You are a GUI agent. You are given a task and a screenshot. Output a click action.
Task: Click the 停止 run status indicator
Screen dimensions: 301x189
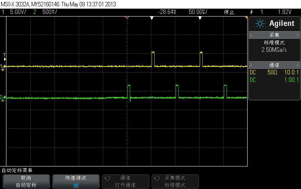(x=229, y=12)
